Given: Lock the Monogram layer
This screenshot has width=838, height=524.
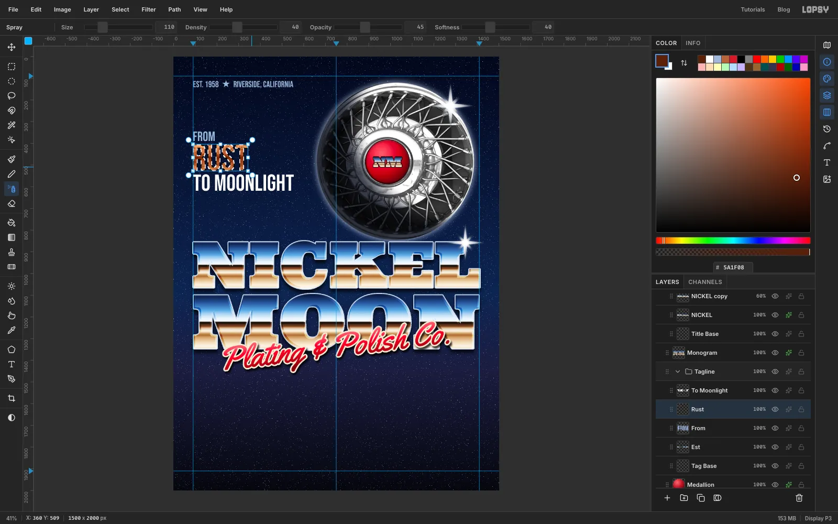Looking at the screenshot, I should pos(801,353).
